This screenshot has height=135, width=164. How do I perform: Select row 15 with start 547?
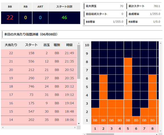tap(39, 112)
